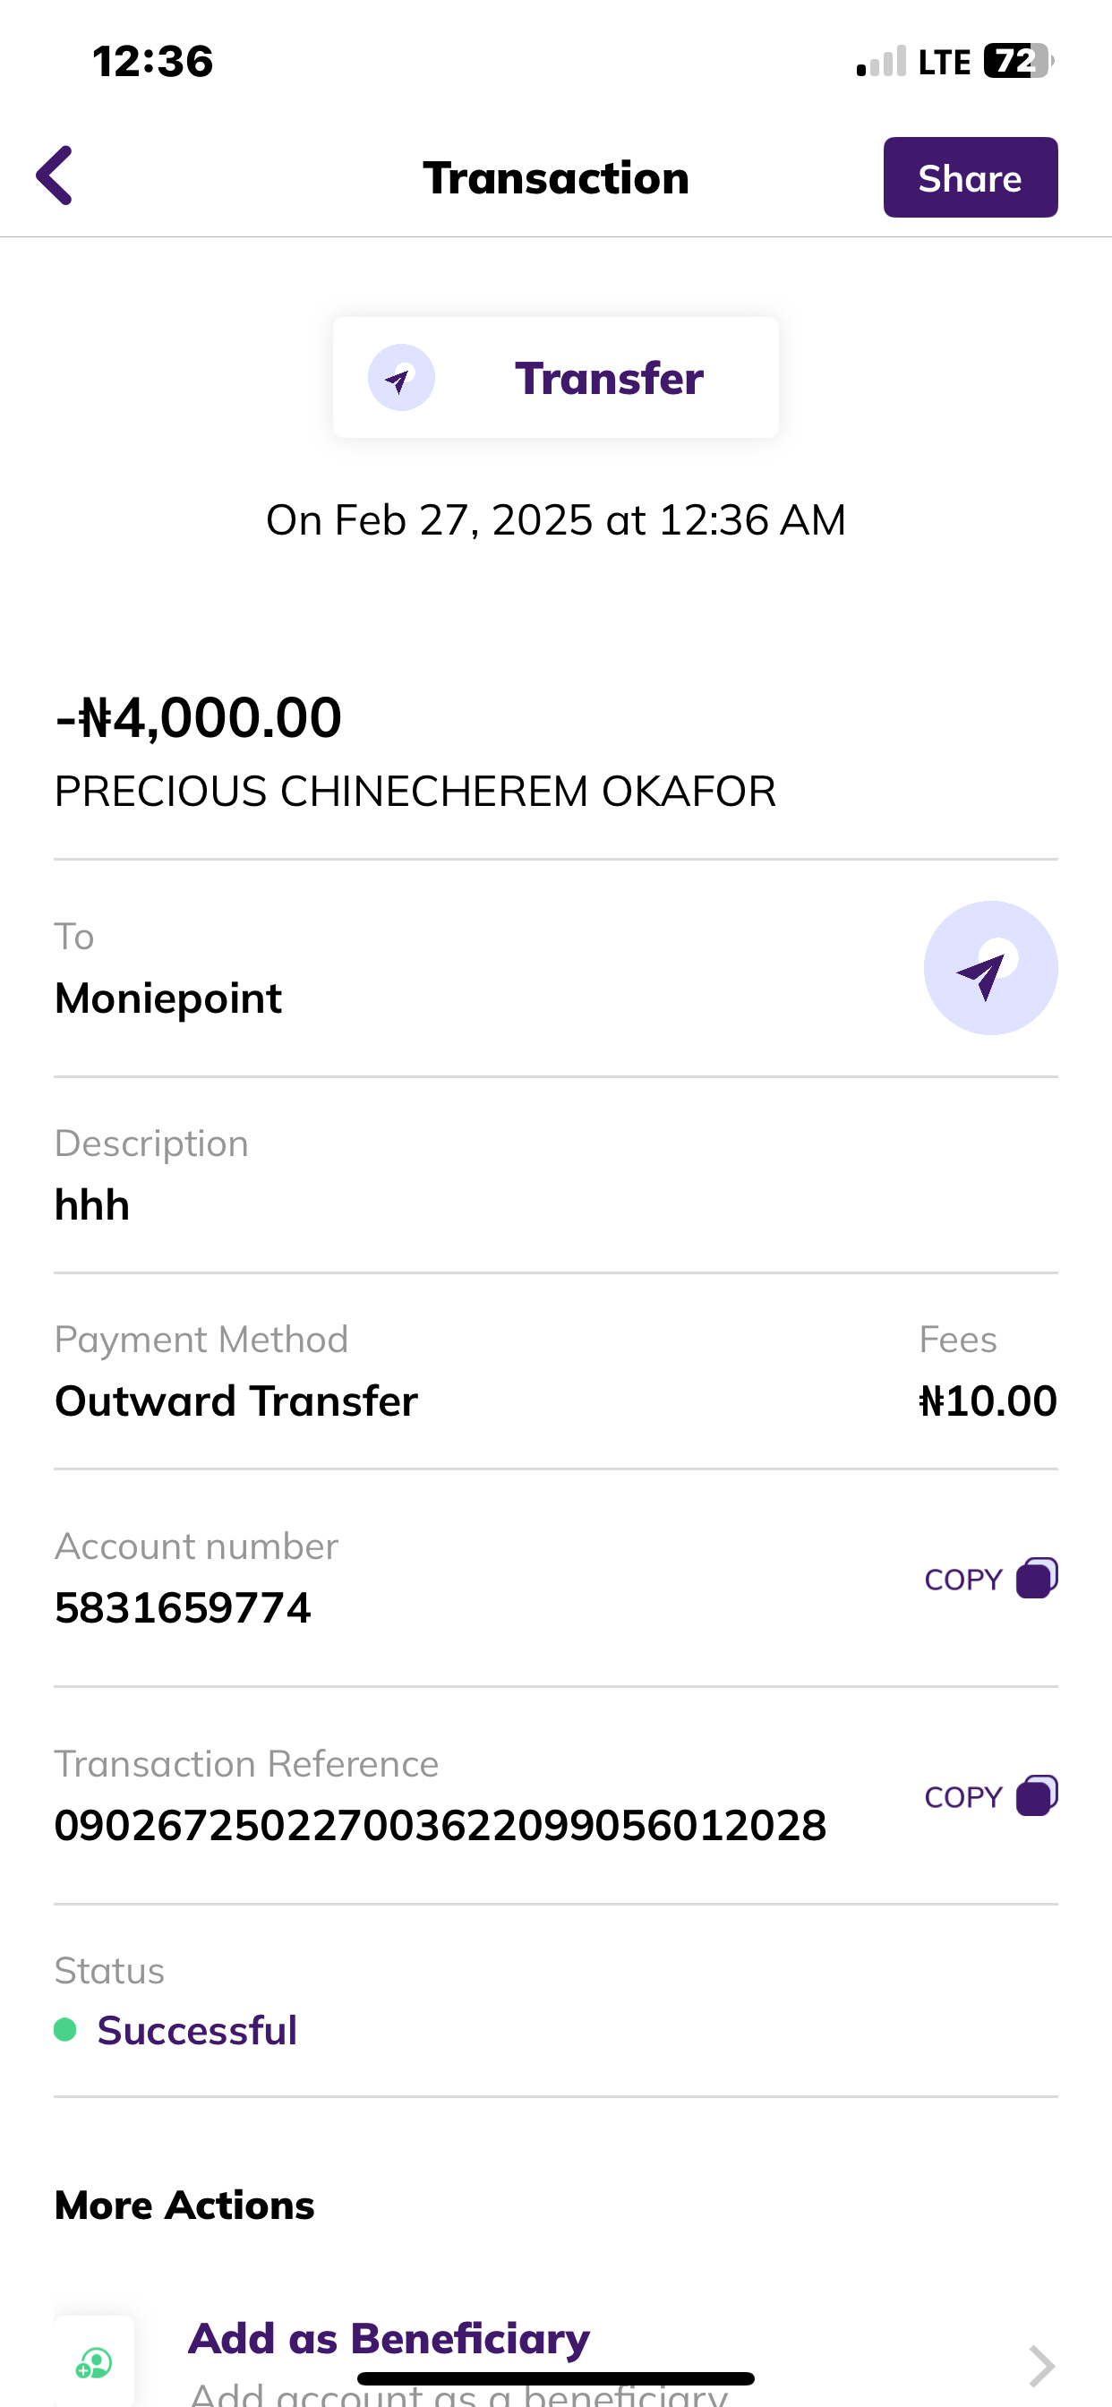1112x2407 pixels.
Task: Tap the Transfer label badge
Action: [x=608, y=379]
